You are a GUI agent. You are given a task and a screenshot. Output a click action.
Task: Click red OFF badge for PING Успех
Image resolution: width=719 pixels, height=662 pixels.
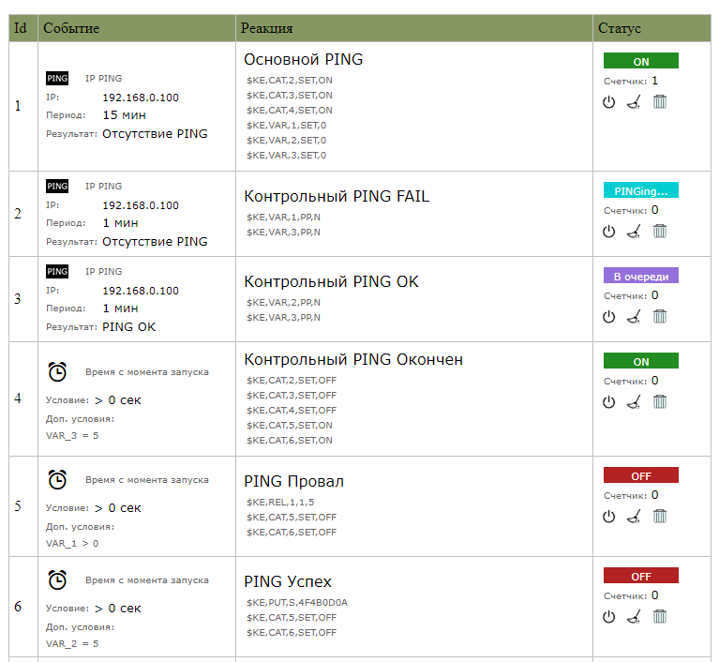pyautogui.click(x=640, y=576)
